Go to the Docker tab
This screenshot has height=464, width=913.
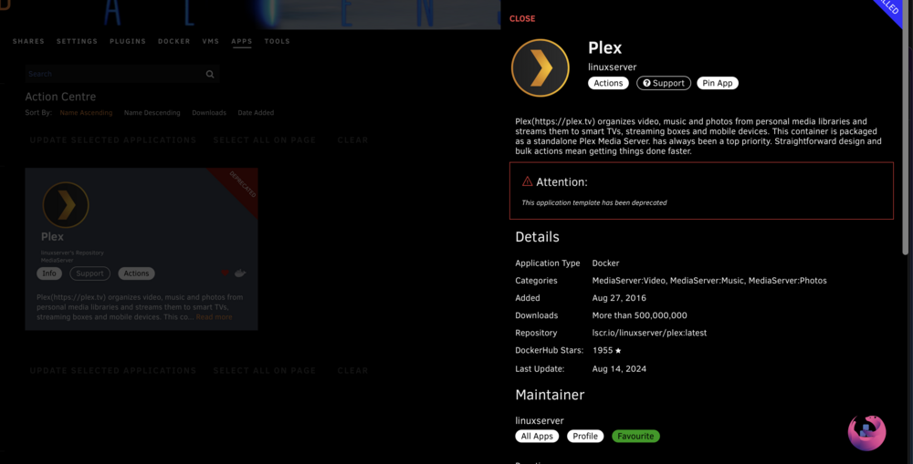(174, 41)
